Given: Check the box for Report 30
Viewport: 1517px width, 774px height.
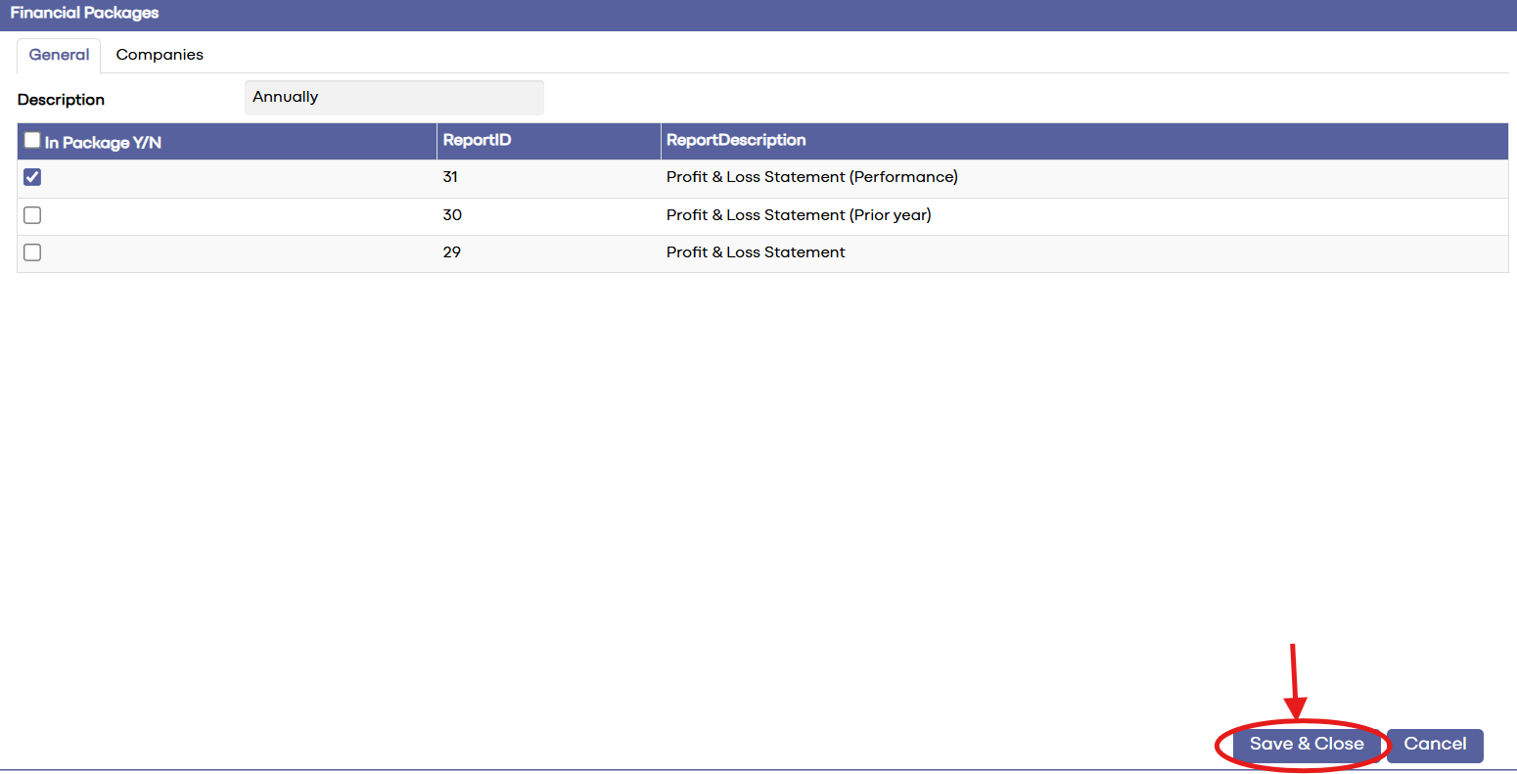Looking at the screenshot, I should point(32,215).
